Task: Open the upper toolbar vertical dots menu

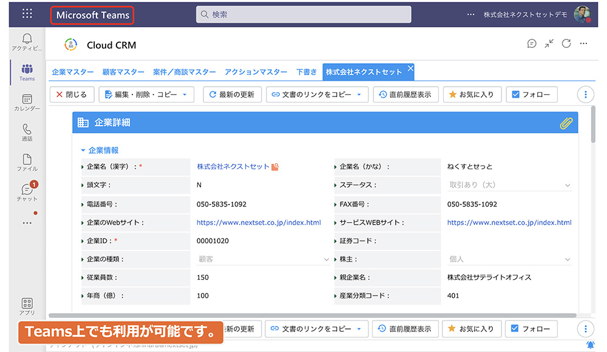Action: click(585, 95)
